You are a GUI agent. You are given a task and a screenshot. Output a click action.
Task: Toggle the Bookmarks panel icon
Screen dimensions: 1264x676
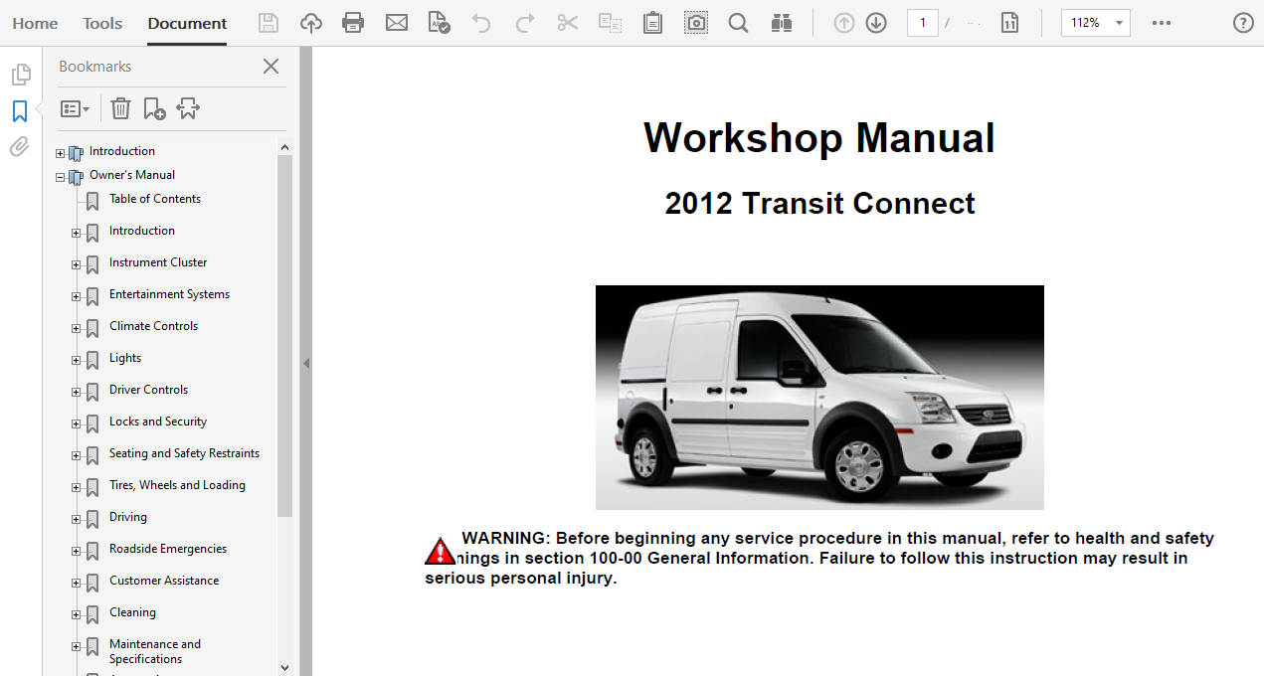(19, 110)
